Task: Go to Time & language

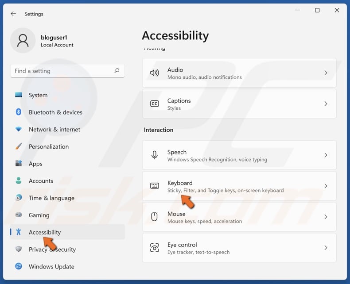Action: click(67, 197)
